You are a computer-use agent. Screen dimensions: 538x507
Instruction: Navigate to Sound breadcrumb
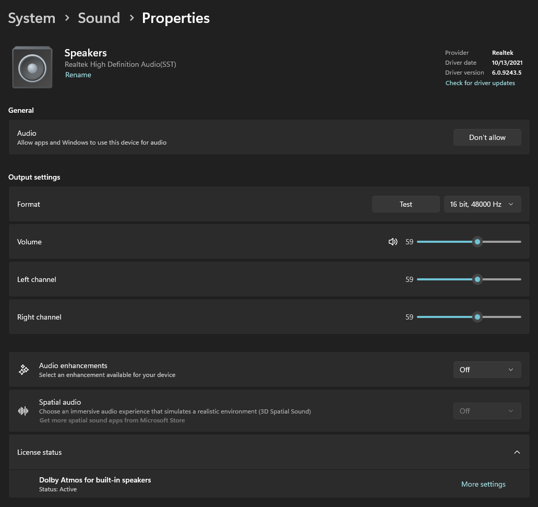point(99,18)
